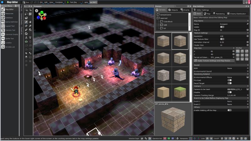
Task: Select the pencil draw tool in the tool palette
Action: click(26, 22)
